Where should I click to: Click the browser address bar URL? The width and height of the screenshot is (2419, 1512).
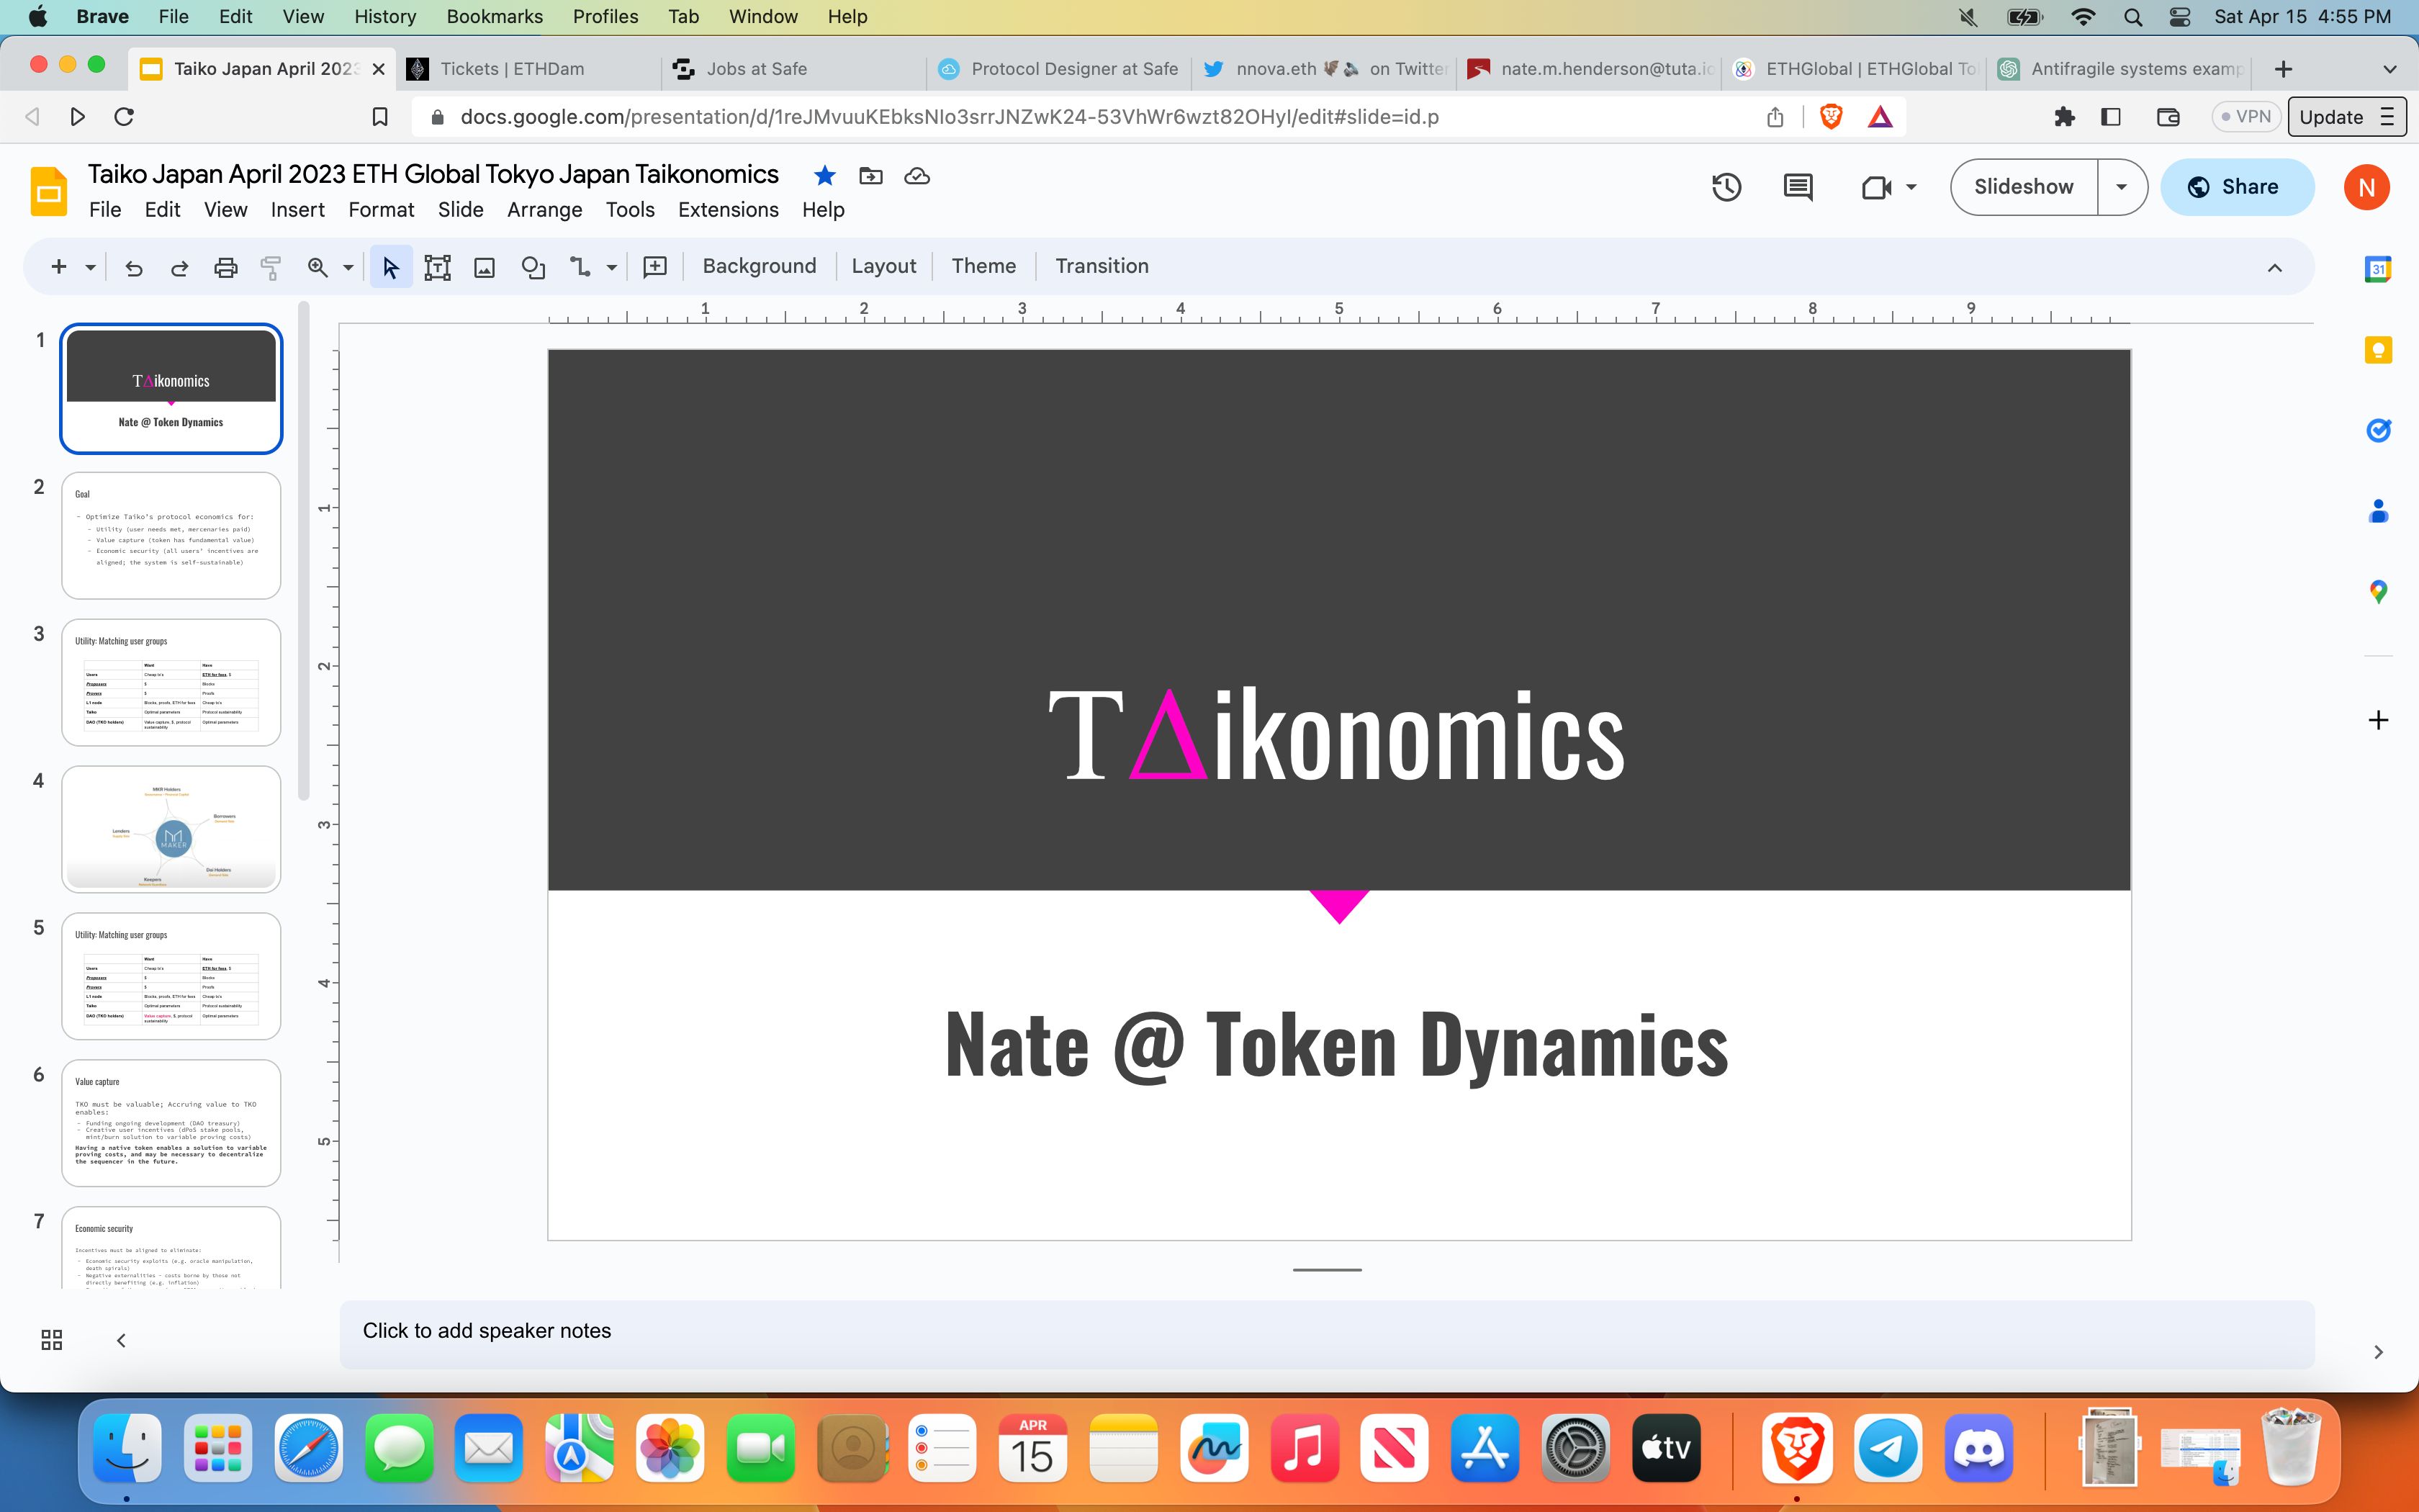(949, 117)
